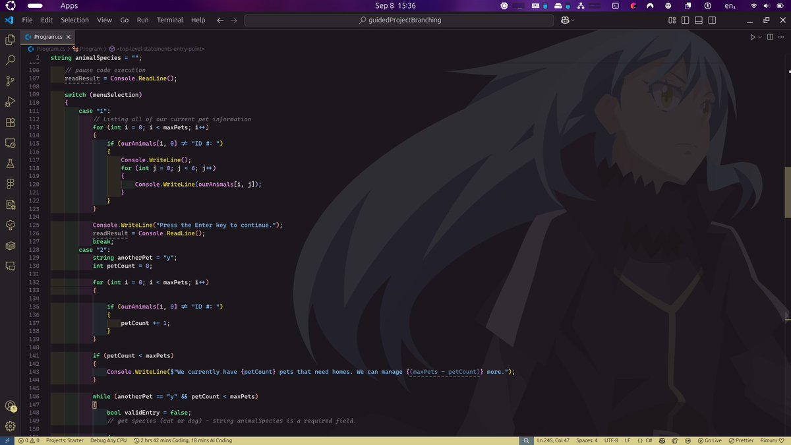Open errors and warnings count in status bar
Viewport: 791px width, 445px height.
pos(28,440)
